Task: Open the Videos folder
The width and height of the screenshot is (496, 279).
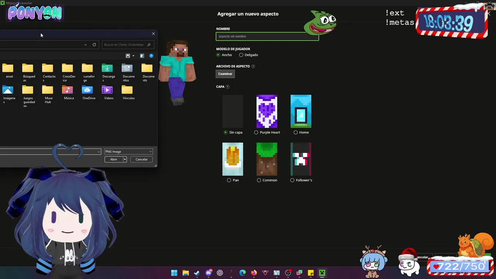Action: coord(108,93)
